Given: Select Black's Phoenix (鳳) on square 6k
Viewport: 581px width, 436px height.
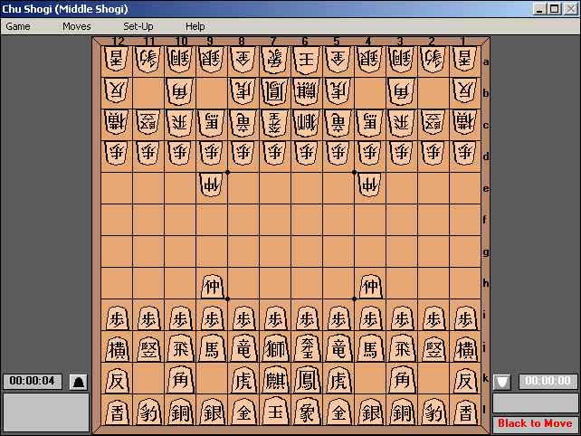Looking at the screenshot, I should [x=307, y=381].
